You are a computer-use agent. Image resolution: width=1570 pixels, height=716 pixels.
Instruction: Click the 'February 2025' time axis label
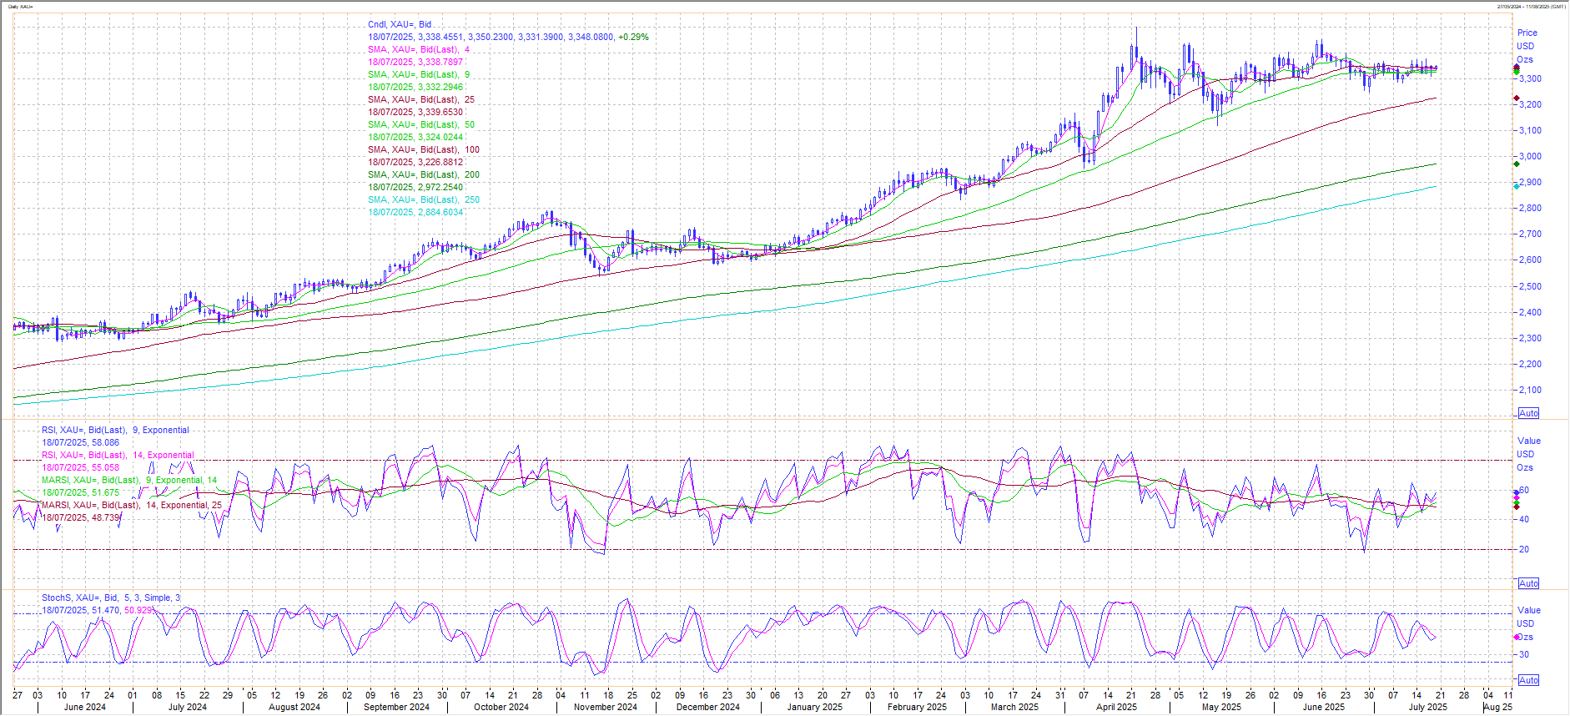[918, 707]
